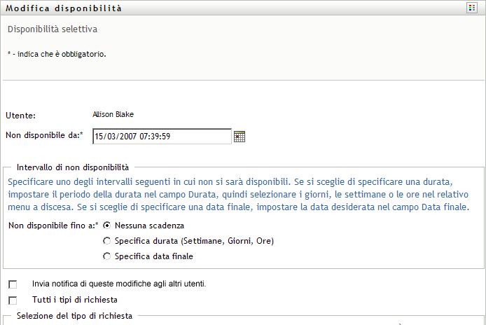Click the Non disponibile fino a: label

click(53, 226)
